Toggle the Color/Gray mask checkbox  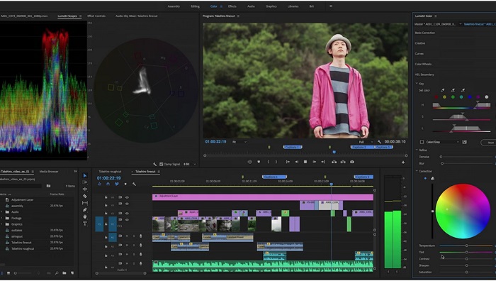422,142
